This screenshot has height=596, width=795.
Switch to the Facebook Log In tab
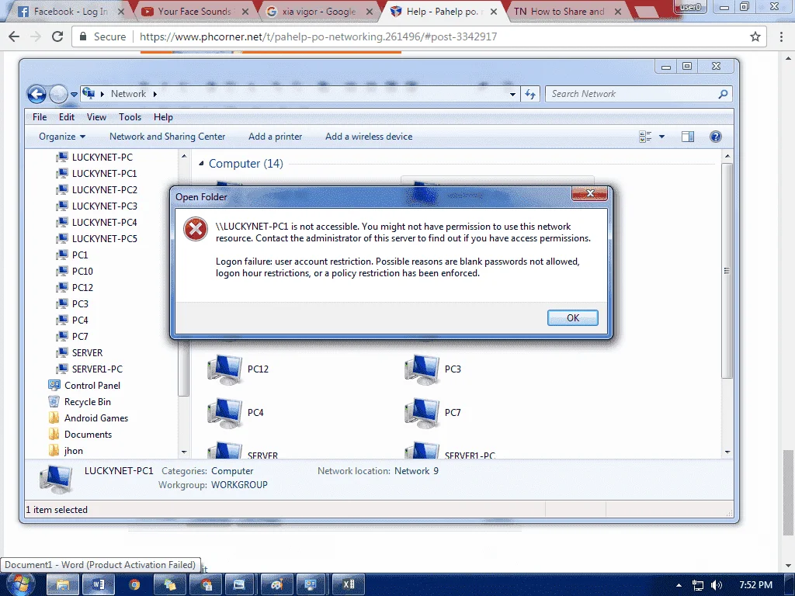(71, 11)
